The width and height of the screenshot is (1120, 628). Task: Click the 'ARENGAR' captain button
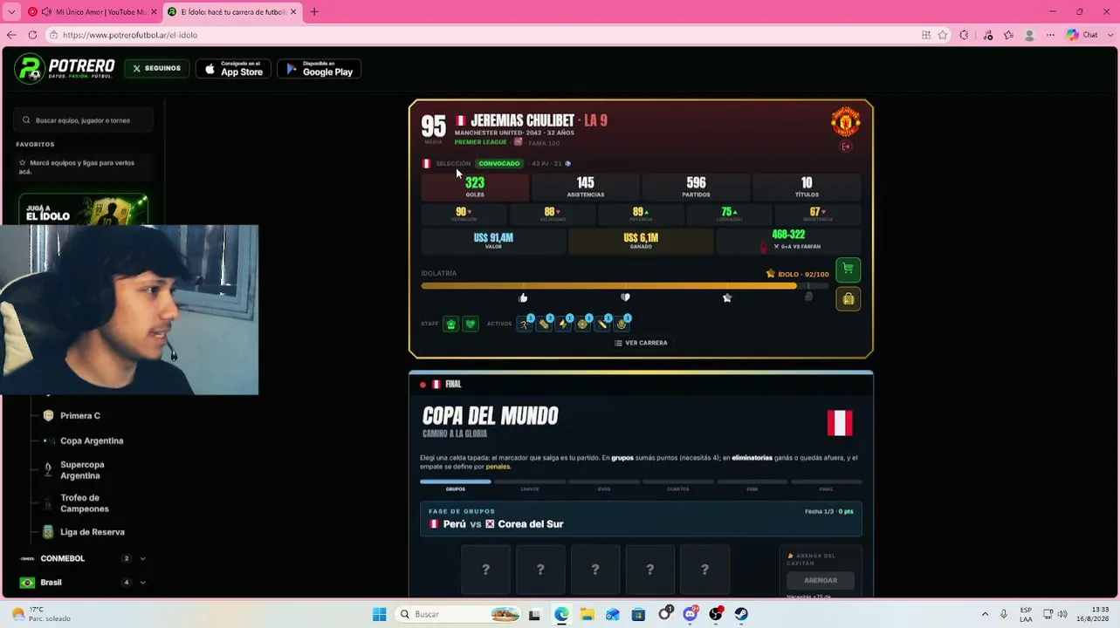820,580
